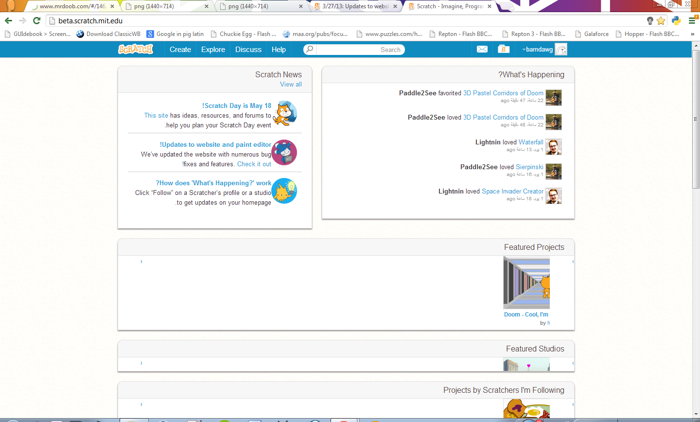
Task: Open messages via the envelope icon
Action: tap(482, 50)
